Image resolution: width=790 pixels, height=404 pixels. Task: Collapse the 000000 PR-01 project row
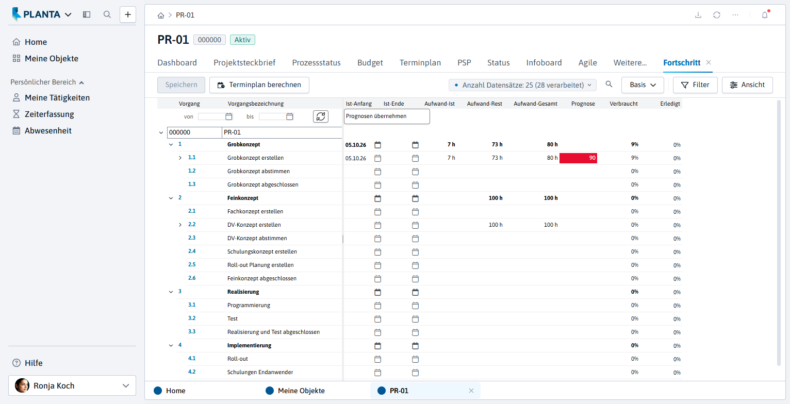pos(161,132)
